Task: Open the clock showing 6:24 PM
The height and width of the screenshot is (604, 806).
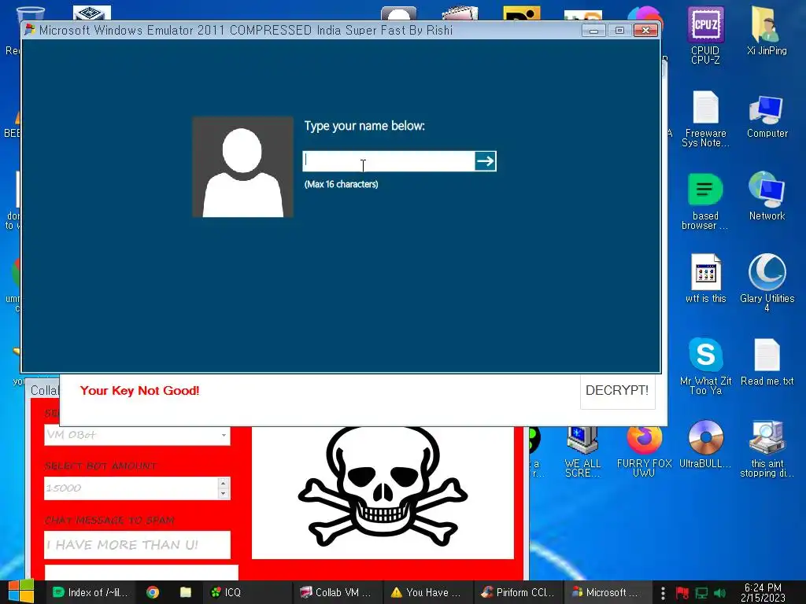Action: (x=763, y=592)
